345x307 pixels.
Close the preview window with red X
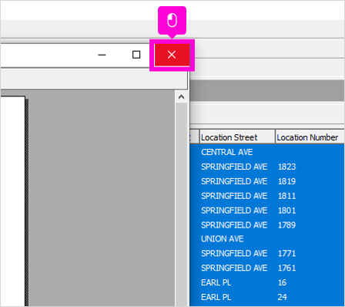coord(172,55)
